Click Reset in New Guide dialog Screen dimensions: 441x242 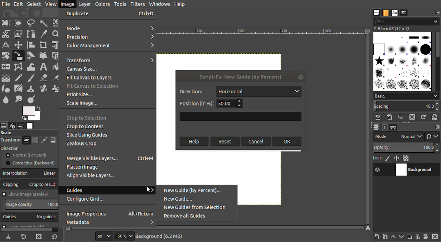pos(225,142)
